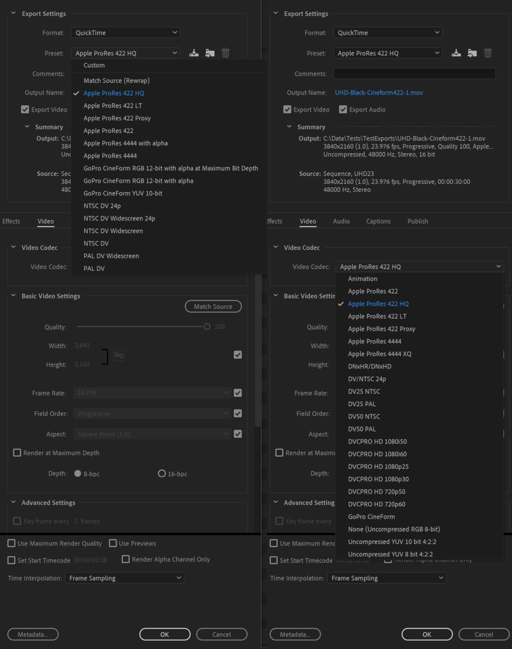Enable Render Alpha Channel Only checkbox
The image size is (512, 649).
coord(126,559)
